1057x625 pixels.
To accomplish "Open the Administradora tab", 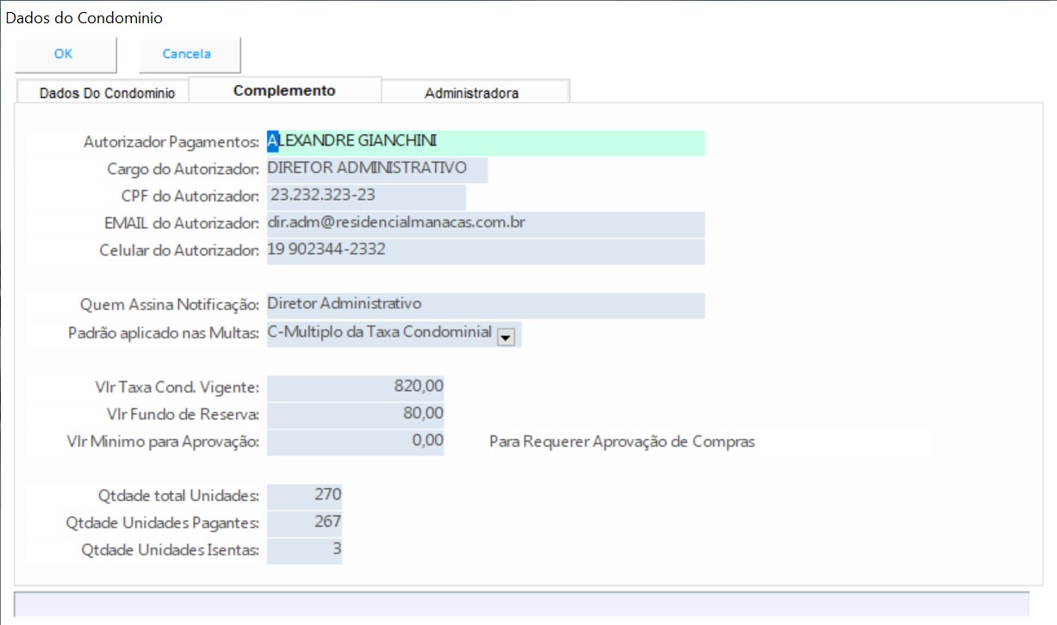I will click(471, 93).
